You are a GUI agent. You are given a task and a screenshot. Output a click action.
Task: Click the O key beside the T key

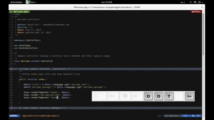pos(158,96)
